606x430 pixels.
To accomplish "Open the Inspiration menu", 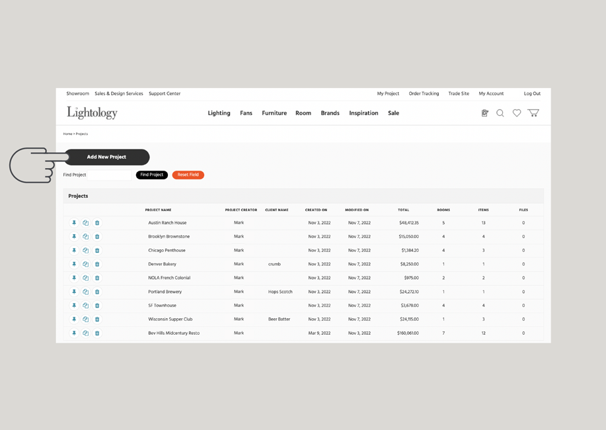I will [x=363, y=113].
